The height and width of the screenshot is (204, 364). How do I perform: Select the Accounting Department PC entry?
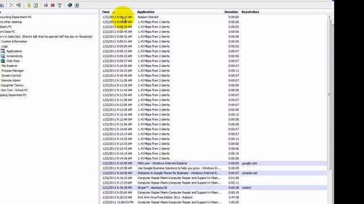pyautogui.click(x=16, y=17)
